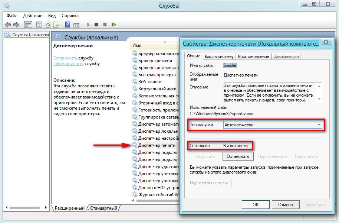Open the Действие menu
Viewport: 339px width, 223px height.
pos(33,16)
